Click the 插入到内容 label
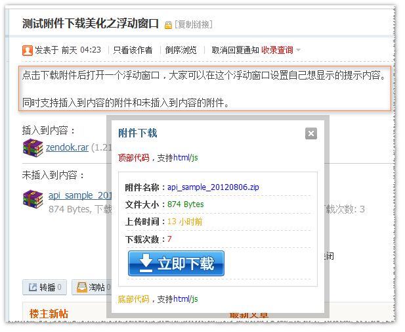 pyautogui.click(x=48, y=130)
